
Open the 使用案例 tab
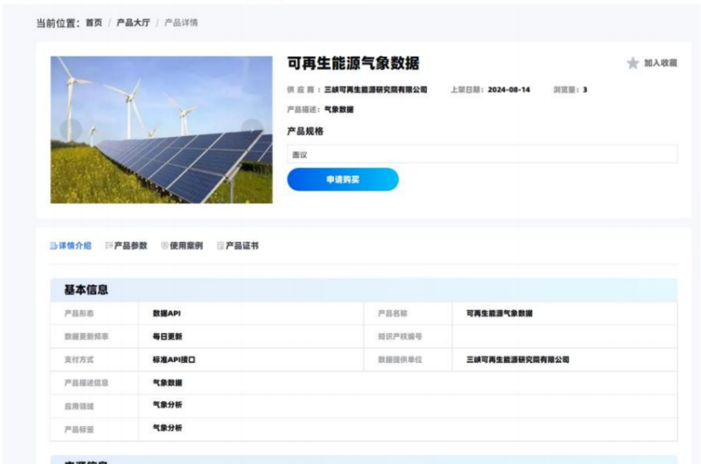182,246
